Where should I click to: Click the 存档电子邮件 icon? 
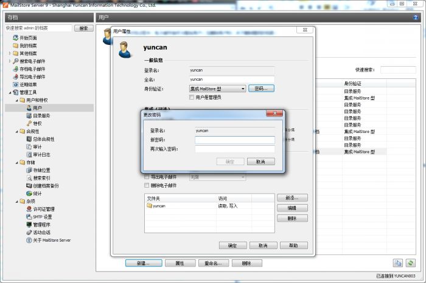[16, 69]
